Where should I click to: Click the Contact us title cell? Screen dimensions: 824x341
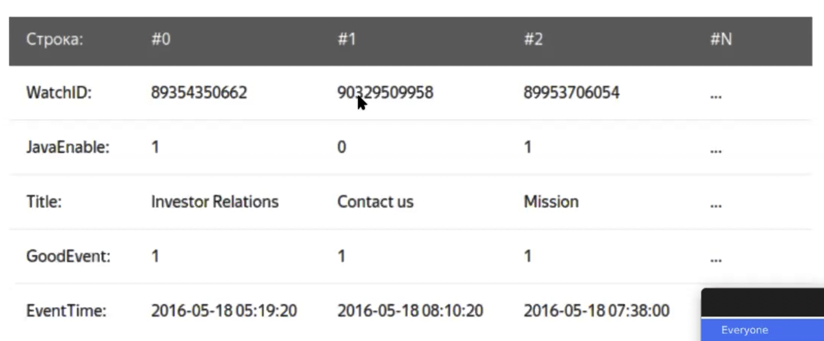point(375,202)
